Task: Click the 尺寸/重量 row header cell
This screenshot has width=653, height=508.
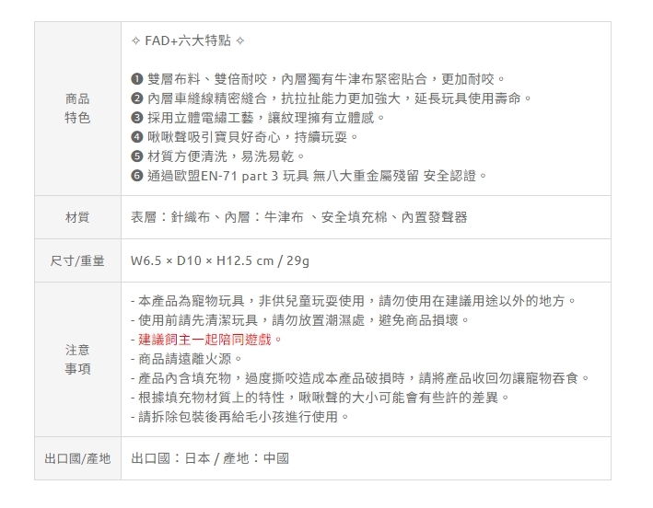Action: point(77,261)
